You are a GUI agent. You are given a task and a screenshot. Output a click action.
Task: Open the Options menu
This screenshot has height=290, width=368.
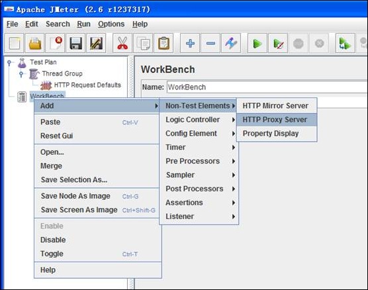(x=111, y=24)
